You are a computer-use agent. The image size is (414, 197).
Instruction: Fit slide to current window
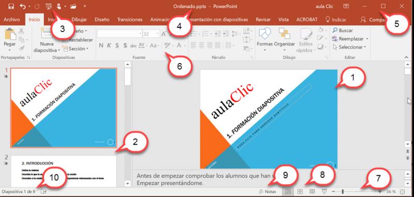(x=402, y=192)
